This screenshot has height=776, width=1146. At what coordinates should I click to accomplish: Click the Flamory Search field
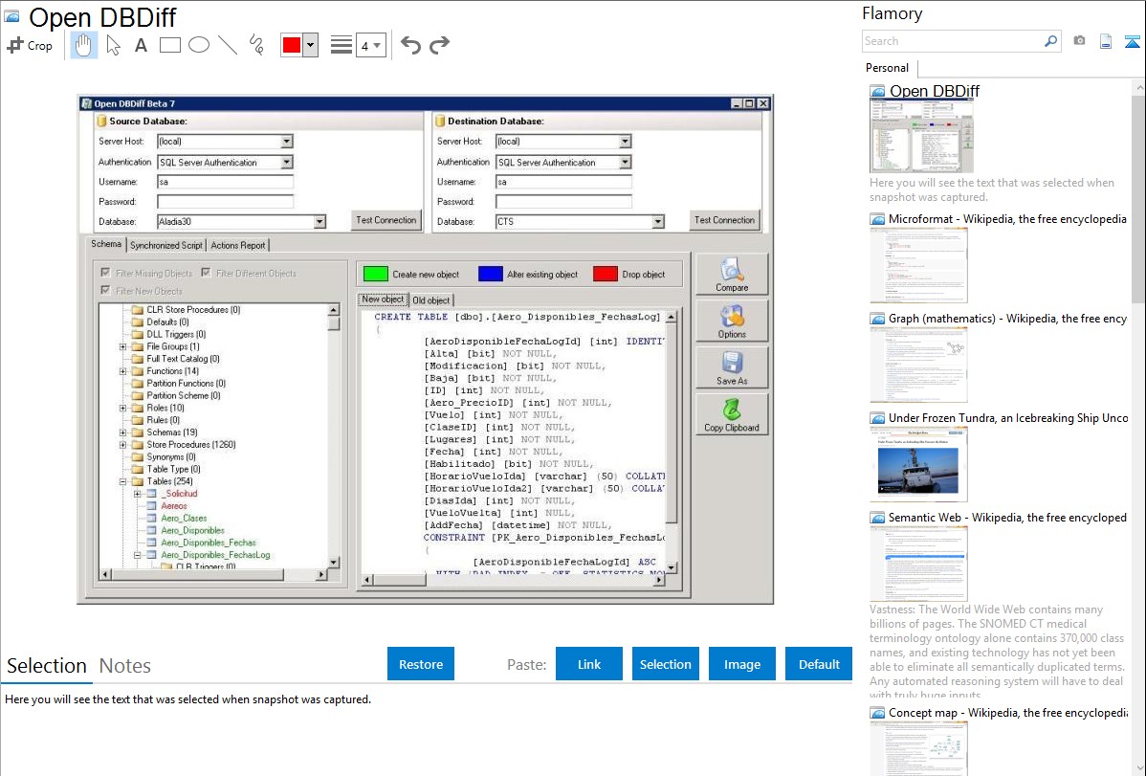tap(953, 41)
